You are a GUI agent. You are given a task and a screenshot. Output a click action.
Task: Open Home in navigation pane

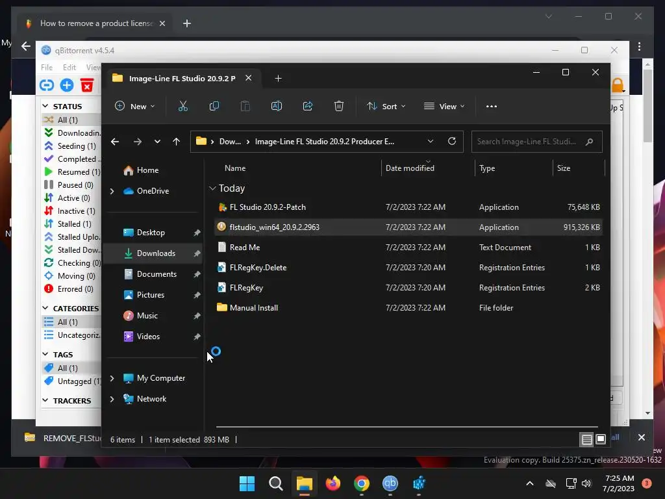tap(147, 170)
